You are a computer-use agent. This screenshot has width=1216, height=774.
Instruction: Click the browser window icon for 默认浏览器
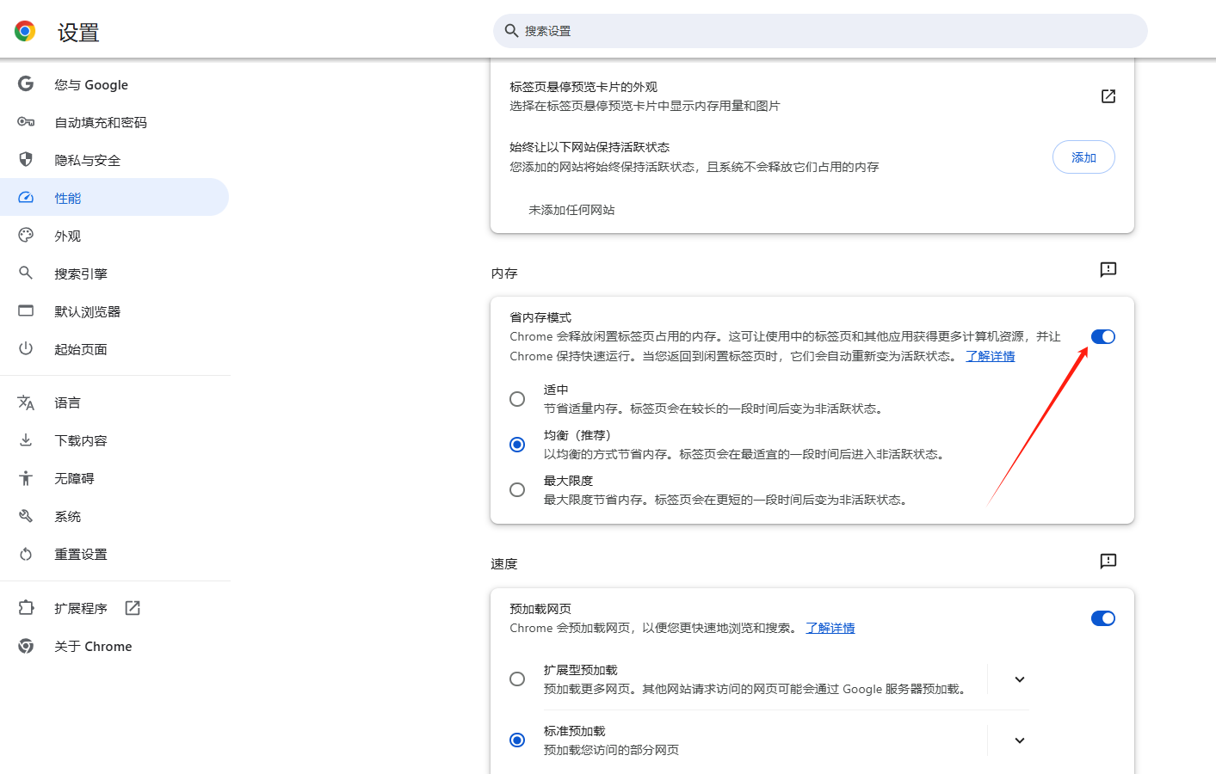pos(26,311)
